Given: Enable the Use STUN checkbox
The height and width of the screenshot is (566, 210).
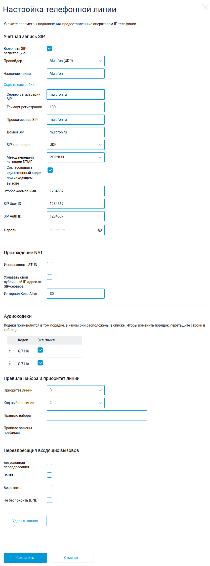Looking at the screenshot, I should coord(50,265).
